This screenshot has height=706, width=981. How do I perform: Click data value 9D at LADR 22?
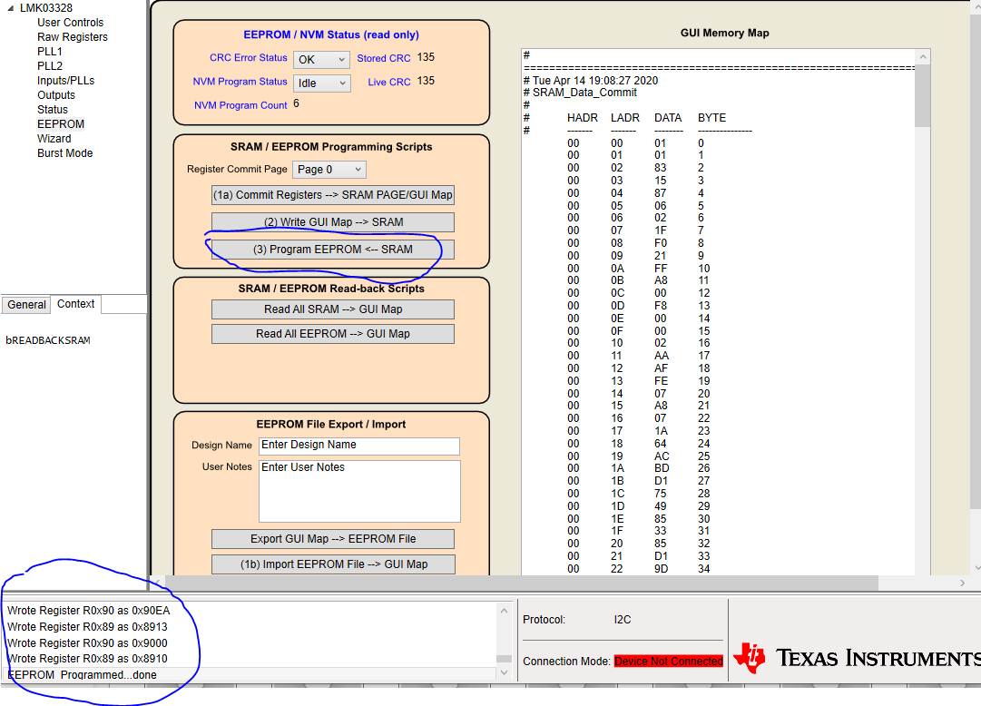coord(662,569)
